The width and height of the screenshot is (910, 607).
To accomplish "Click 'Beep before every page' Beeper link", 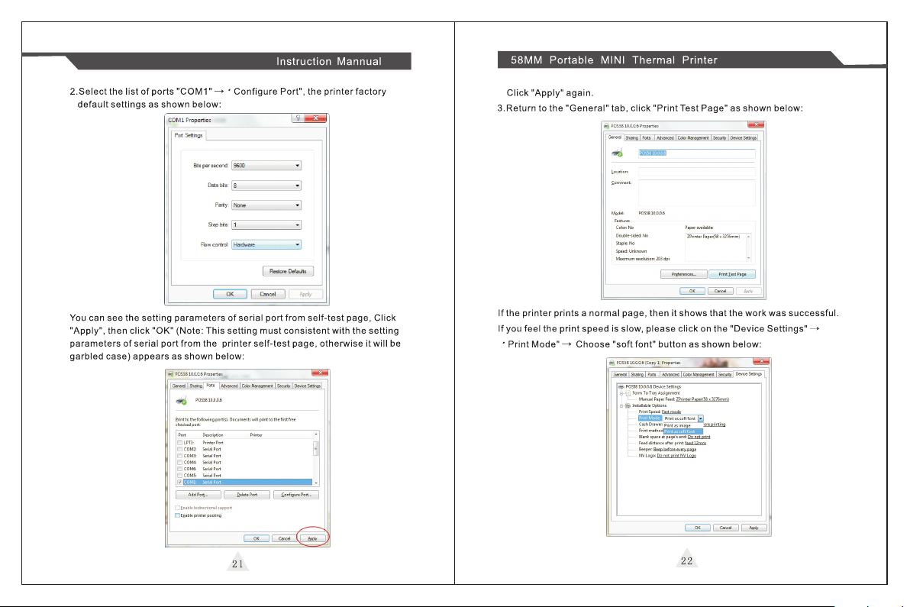I will point(675,450).
